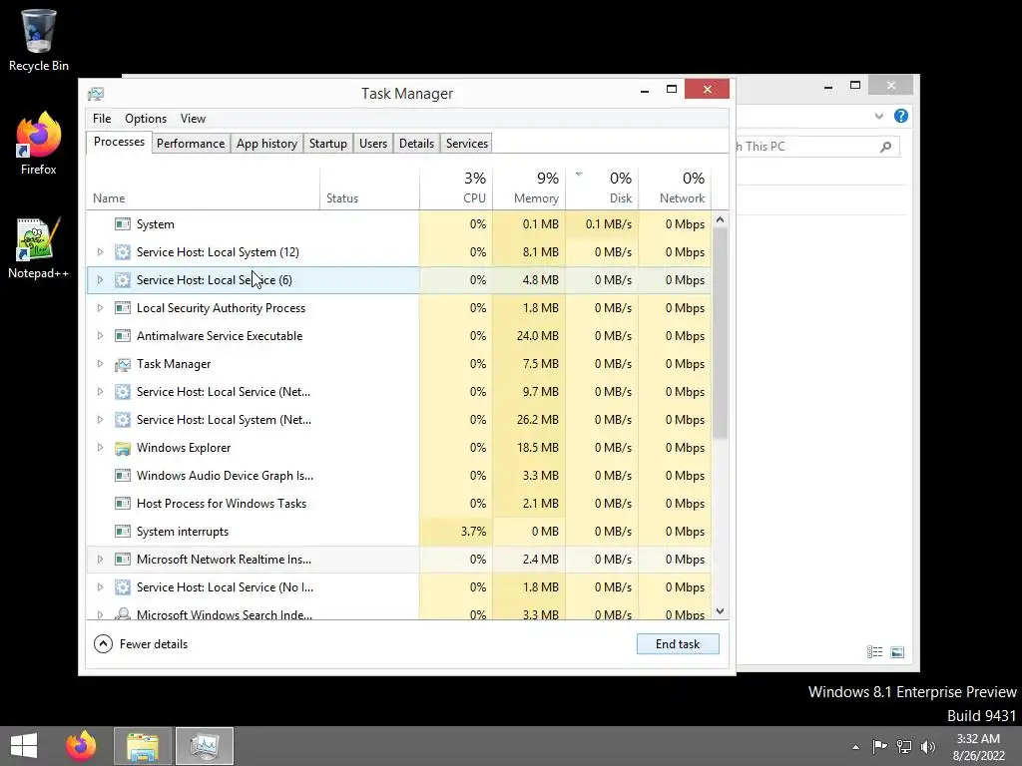Open the Options menu
This screenshot has height=766, width=1022.
(146, 119)
